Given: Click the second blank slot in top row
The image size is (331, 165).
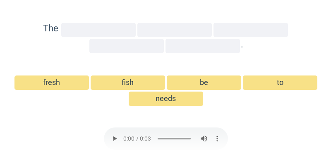Looking at the screenshot, I should click(175, 30).
